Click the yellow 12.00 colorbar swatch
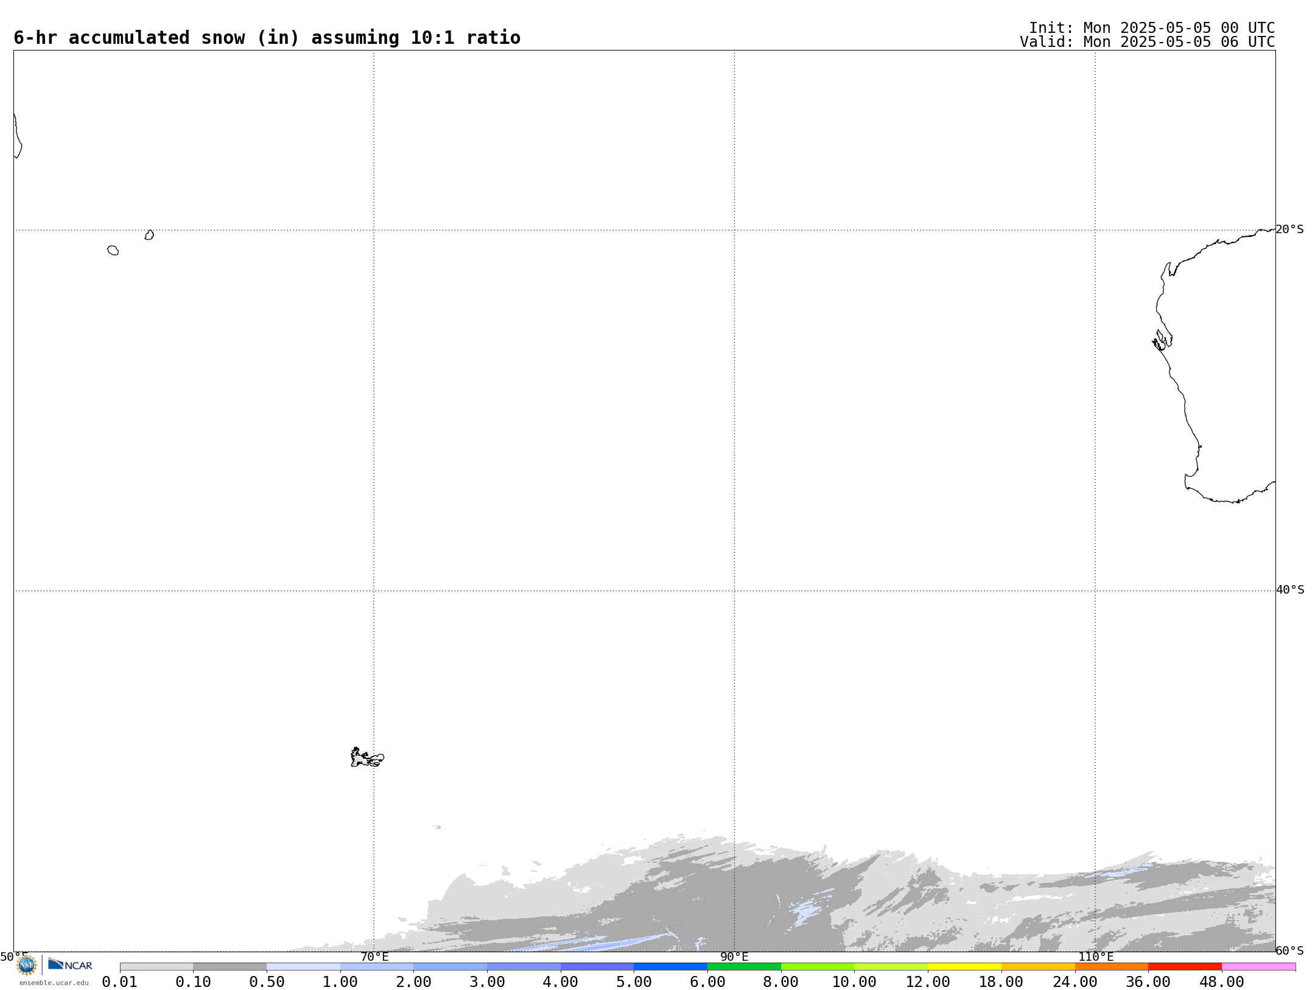This screenshot has height=990, width=1315. [x=964, y=967]
